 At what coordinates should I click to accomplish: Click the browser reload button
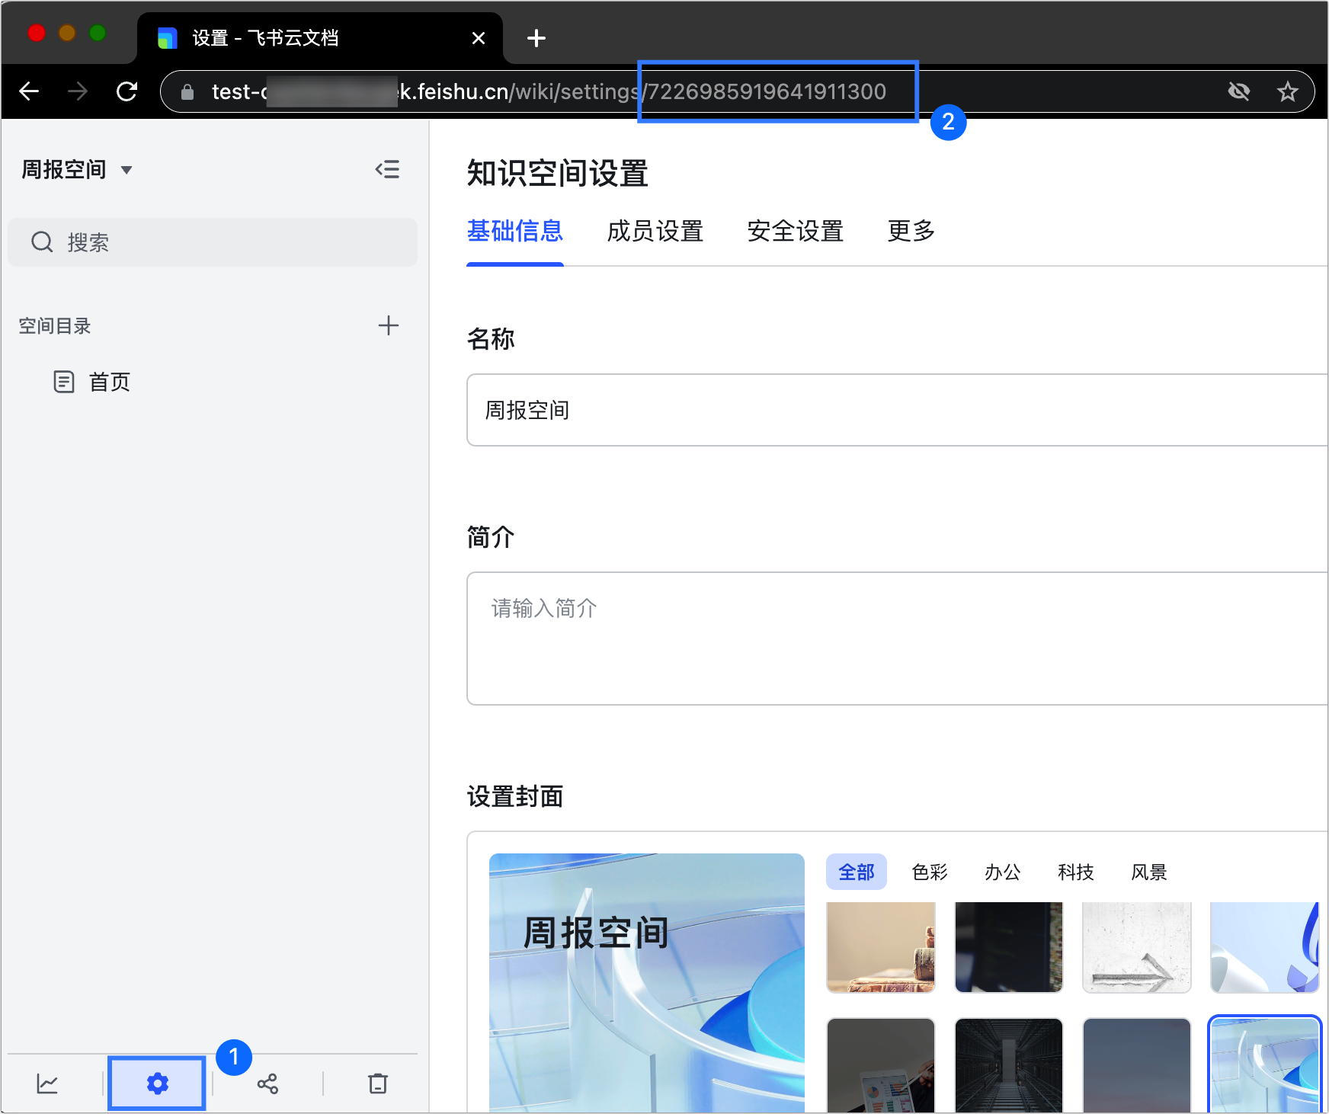(x=127, y=91)
